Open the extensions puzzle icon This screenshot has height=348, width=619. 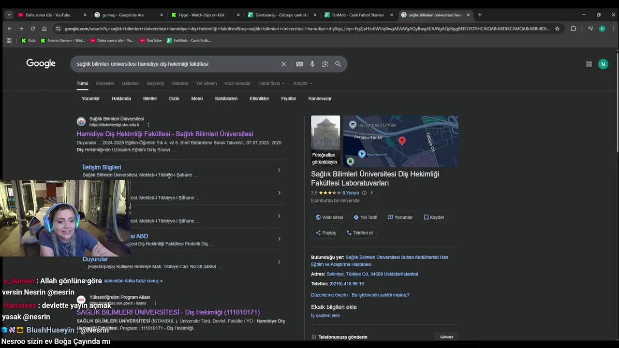[574, 29]
